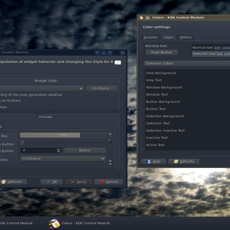The height and width of the screenshot is (230, 230).
Task: Click the help question-mark button in Style window title bar
Action: click(x=97, y=53)
